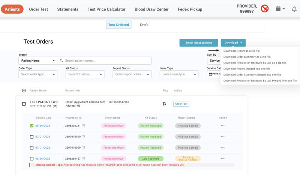Click the Service Date calendar icon

pos(210,74)
